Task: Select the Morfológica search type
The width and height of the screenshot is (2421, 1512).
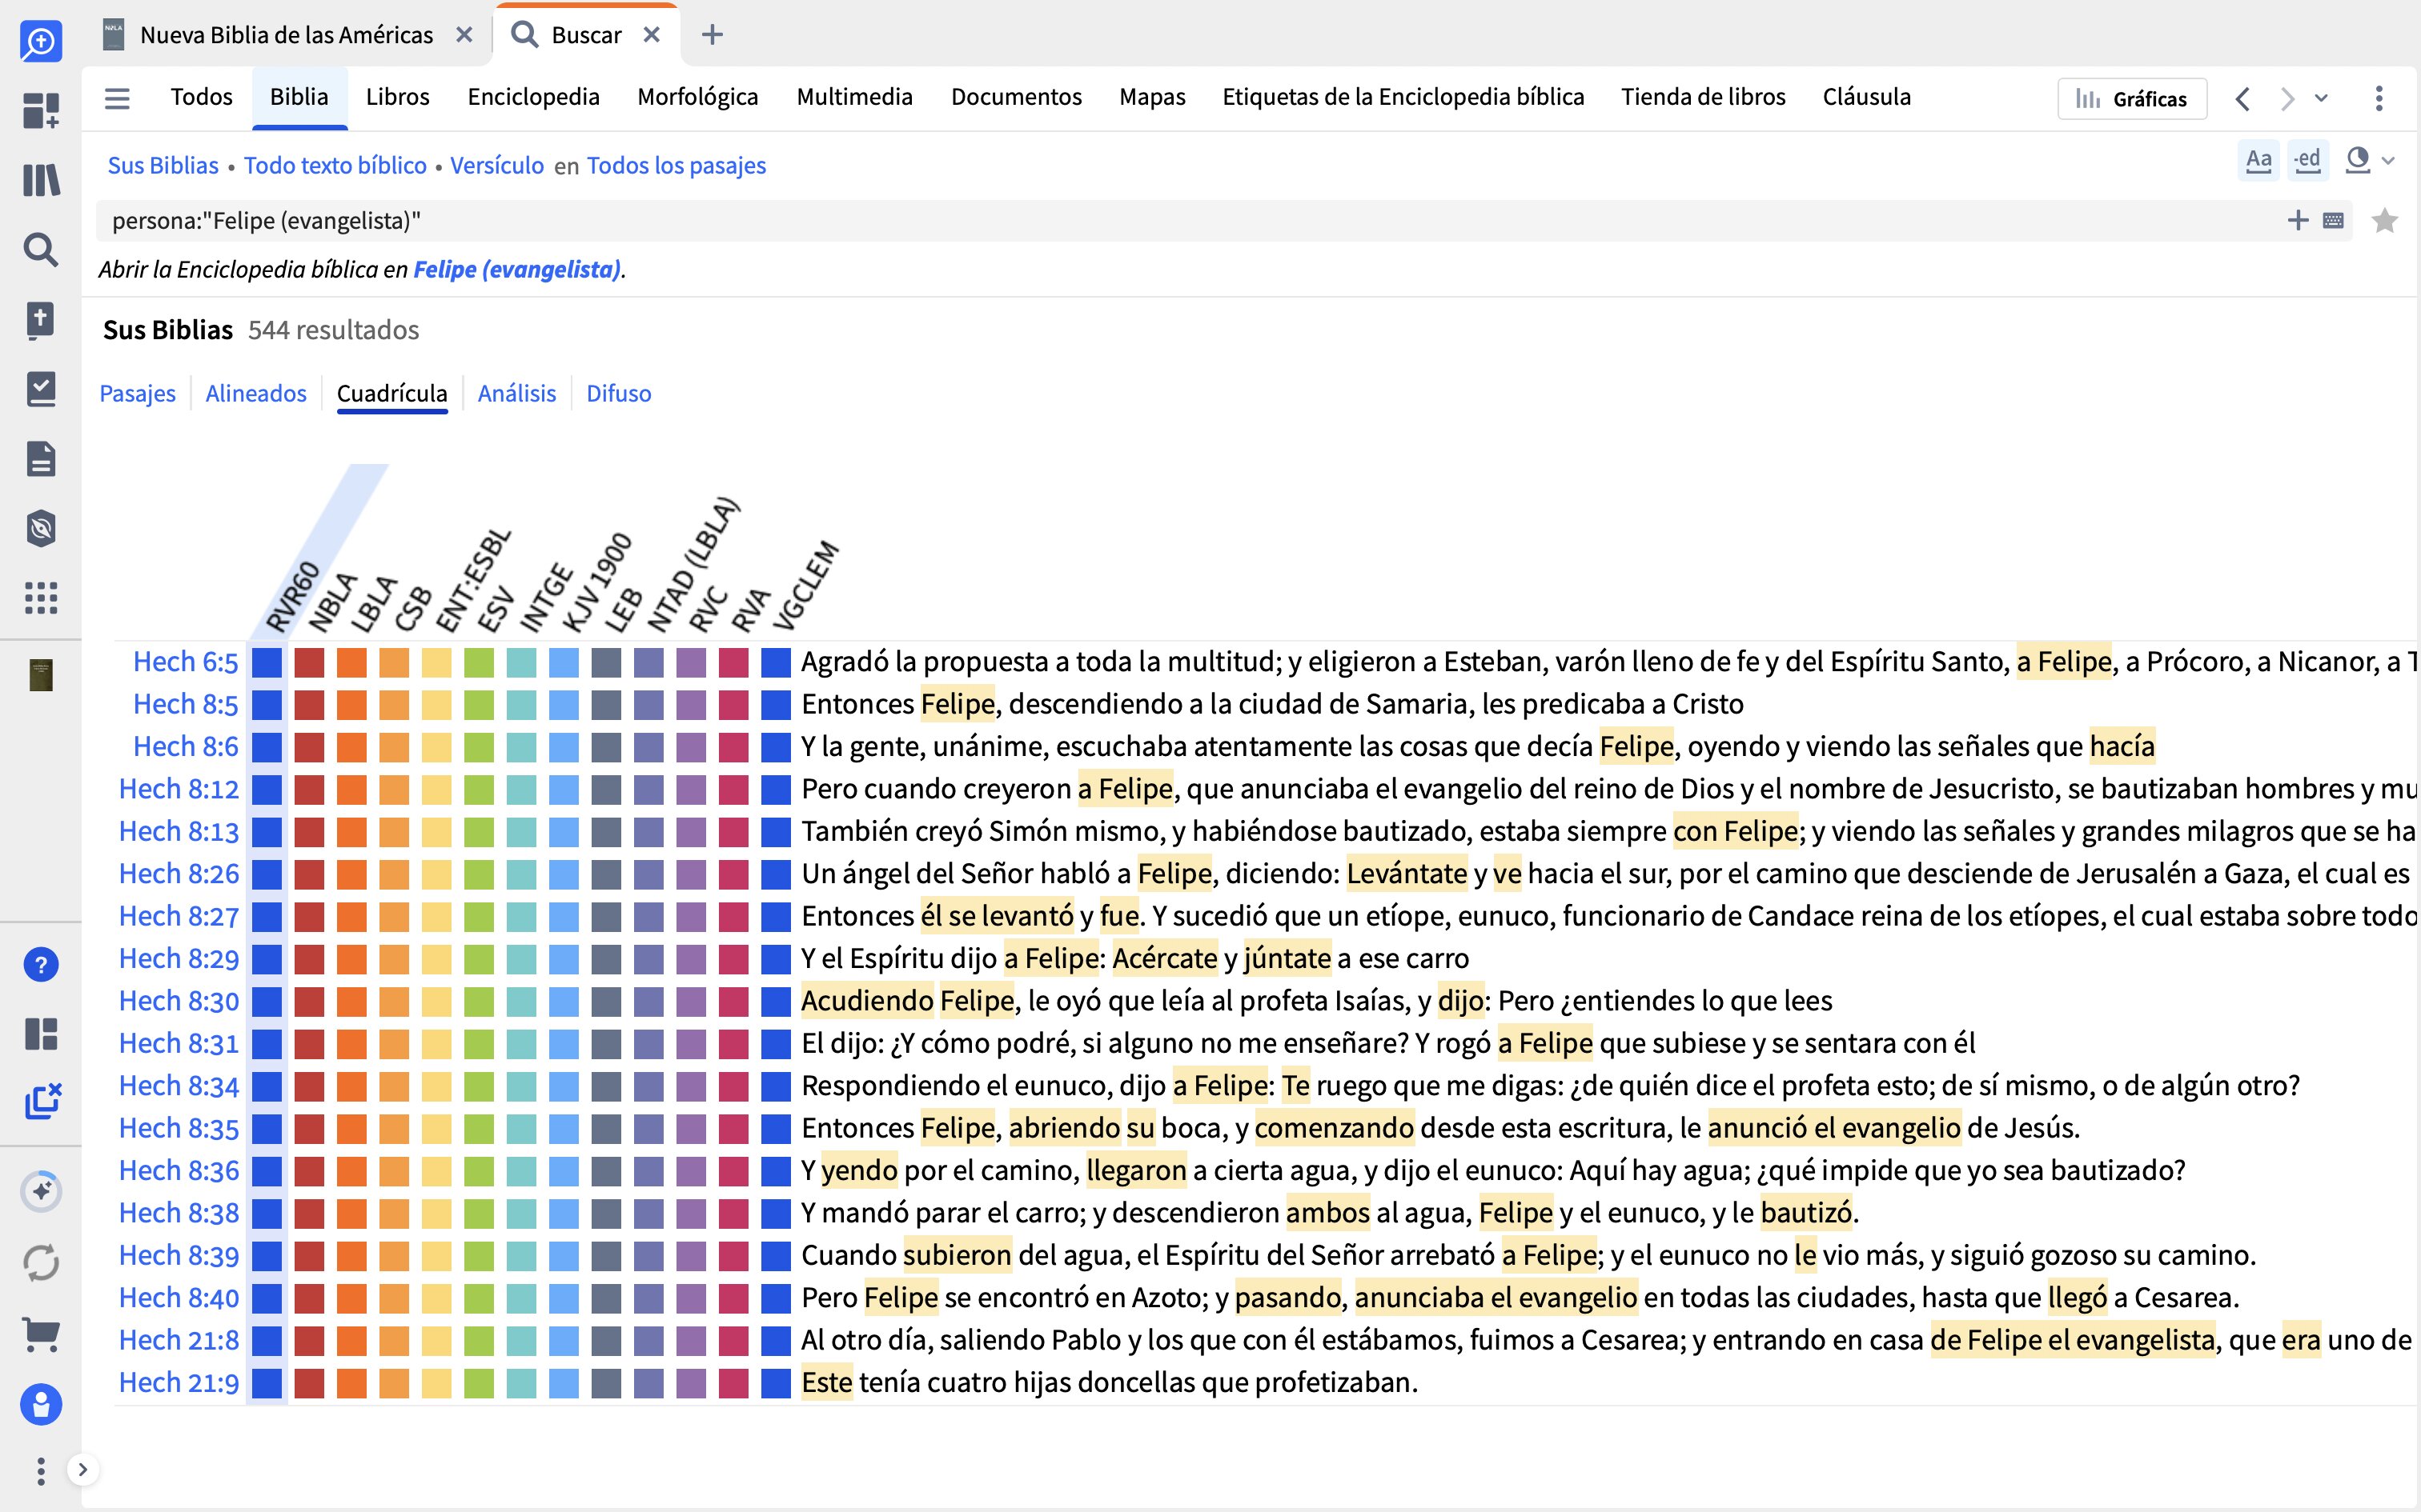Action: click(x=697, y=97)
